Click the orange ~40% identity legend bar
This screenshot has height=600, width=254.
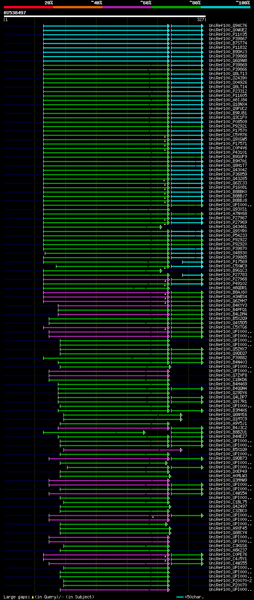pyautogui.click(x=78, y=7)
